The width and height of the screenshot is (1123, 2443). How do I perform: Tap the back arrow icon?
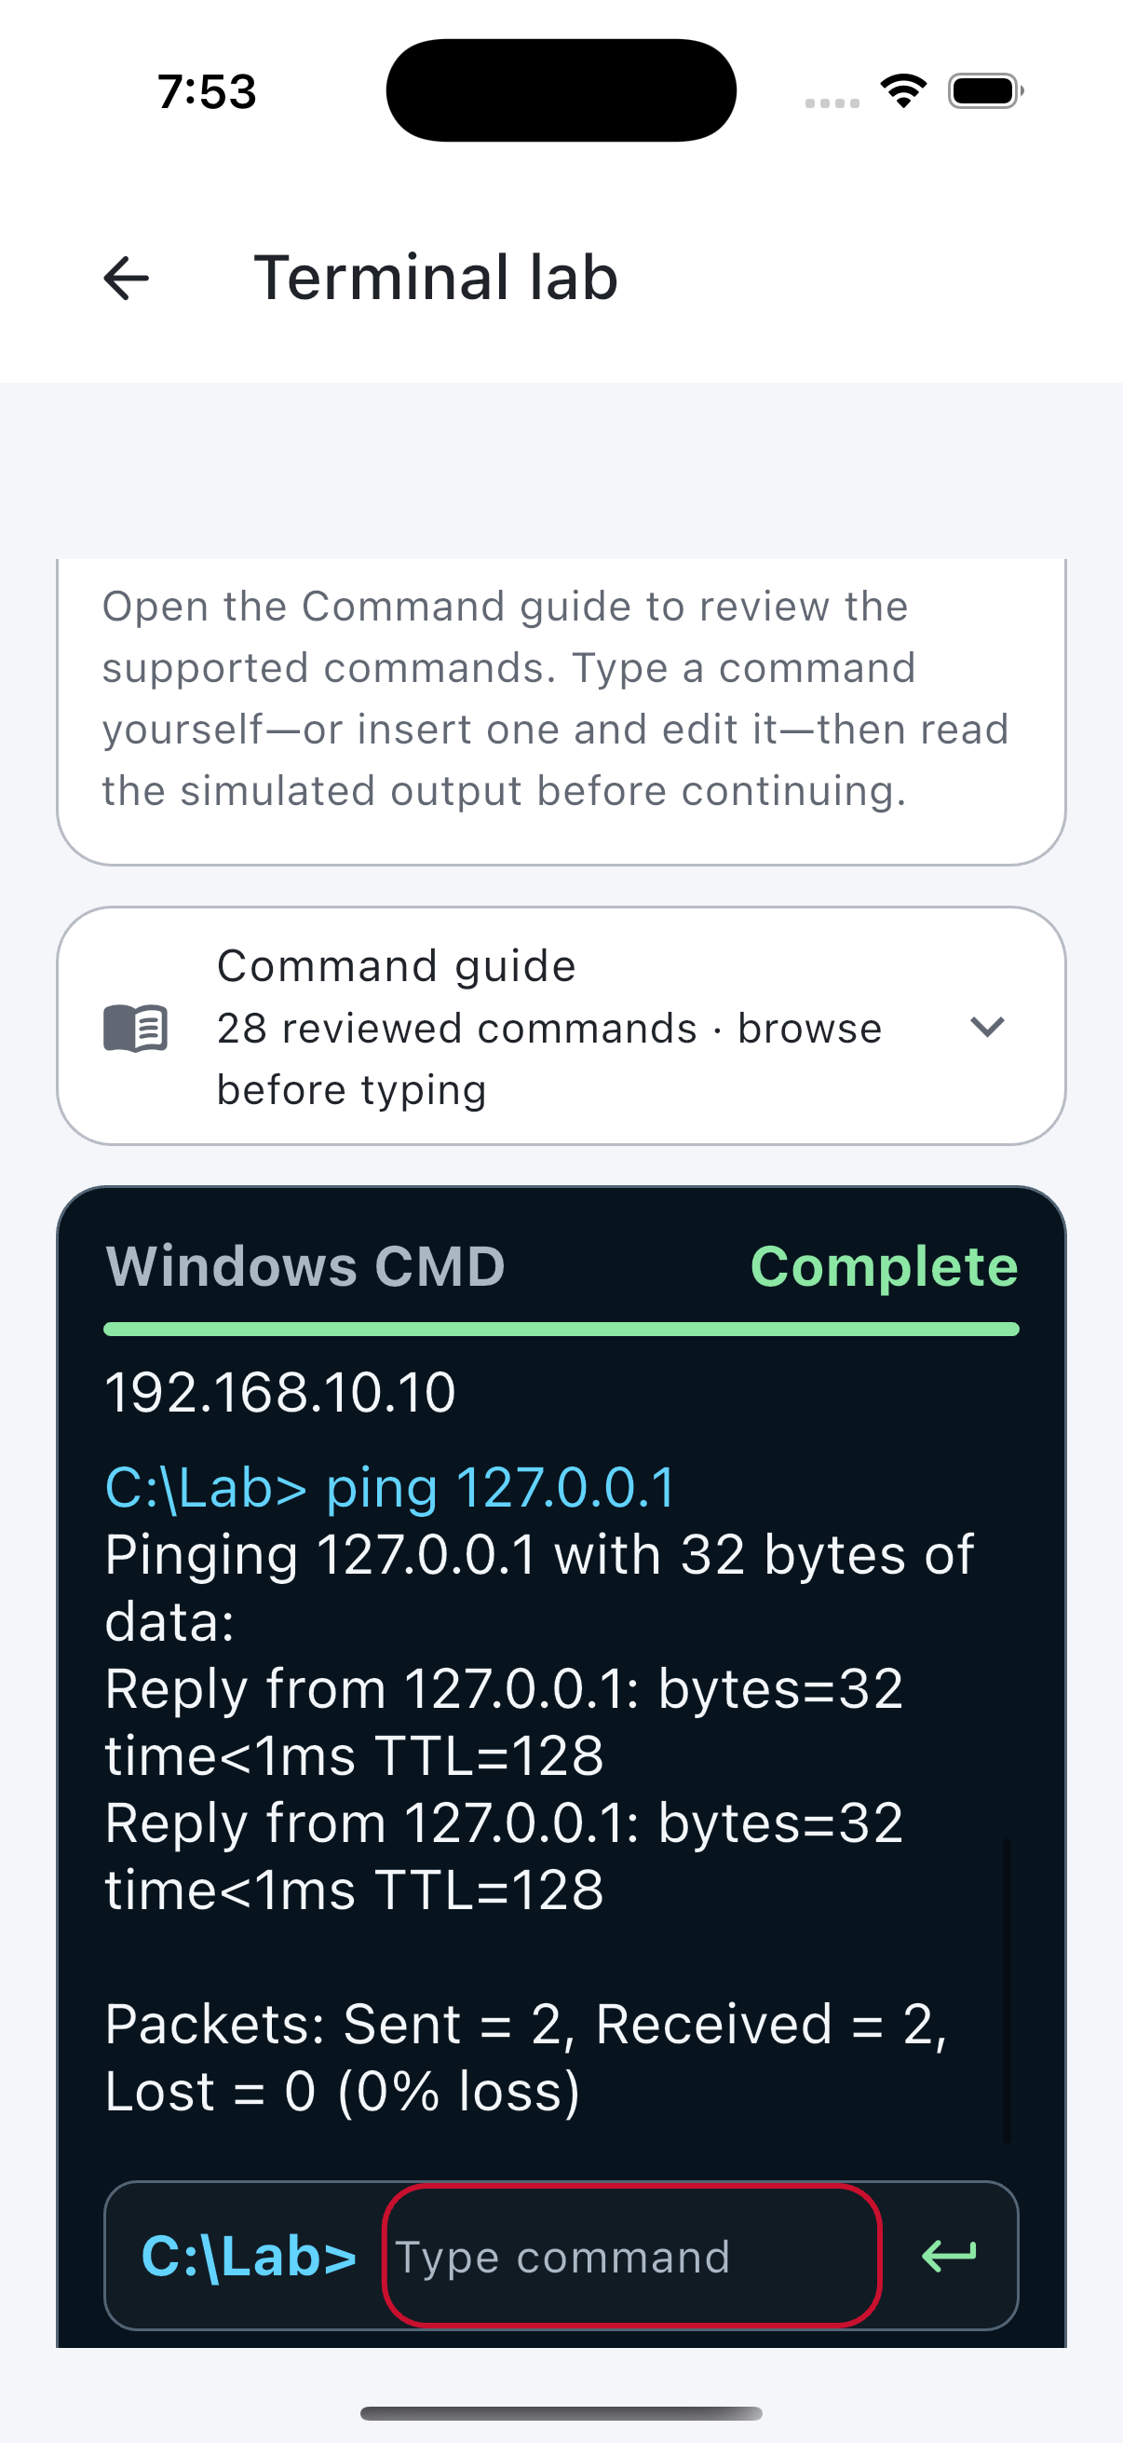[126, 278]
